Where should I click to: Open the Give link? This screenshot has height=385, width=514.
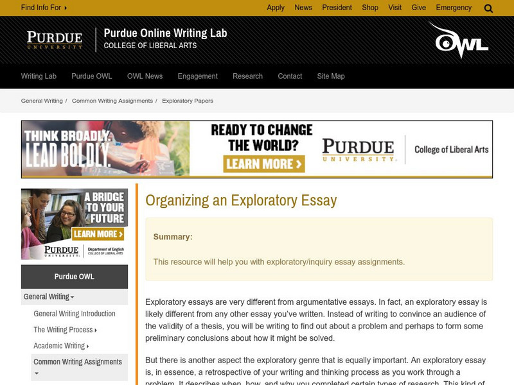coord(419,8)
